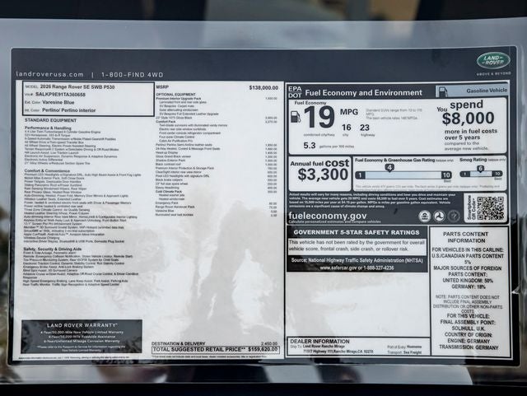The height and width of the screenshot is (396, 527).
Task: Click the EPA DOT badge
Action: (x=295, y=91)
